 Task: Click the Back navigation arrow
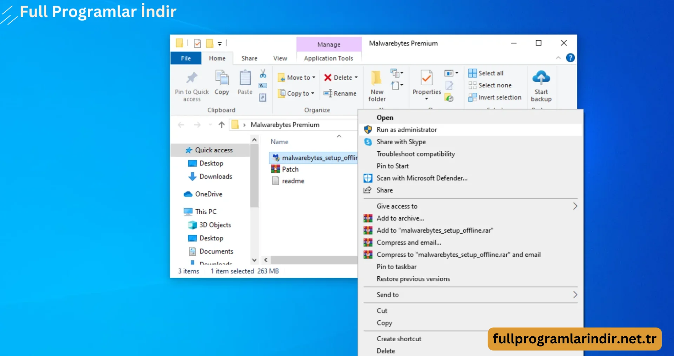click(181, 125)
